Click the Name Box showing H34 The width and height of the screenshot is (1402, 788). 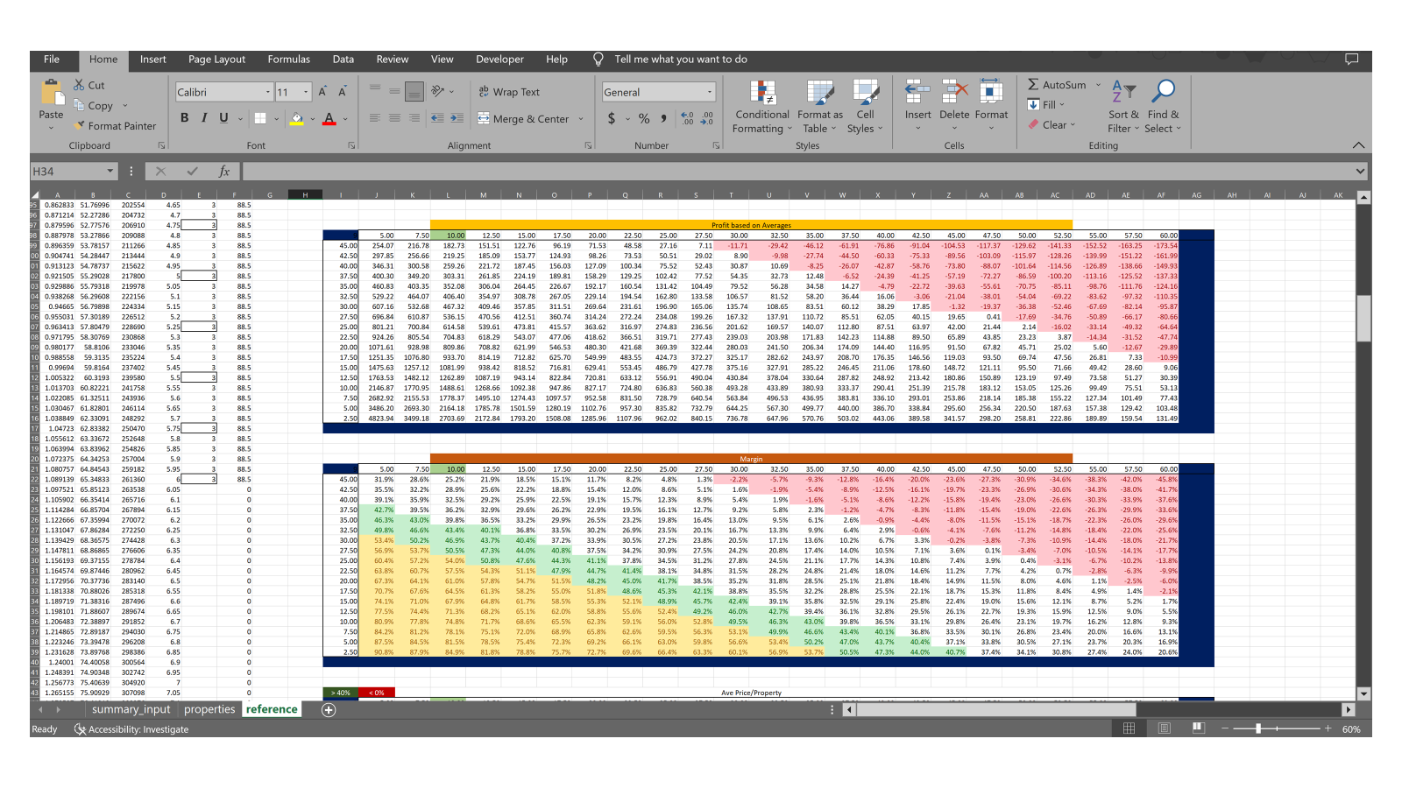coord(74,172)
